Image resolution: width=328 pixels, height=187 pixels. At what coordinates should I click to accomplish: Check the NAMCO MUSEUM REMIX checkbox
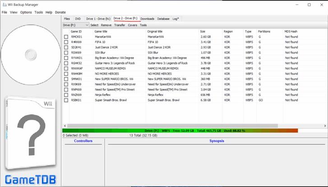[x=66, y=68]
